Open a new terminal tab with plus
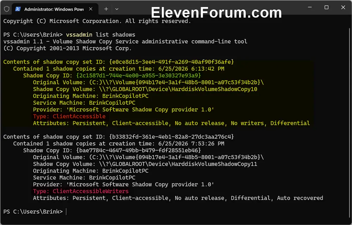 click(x=106, y=9)
